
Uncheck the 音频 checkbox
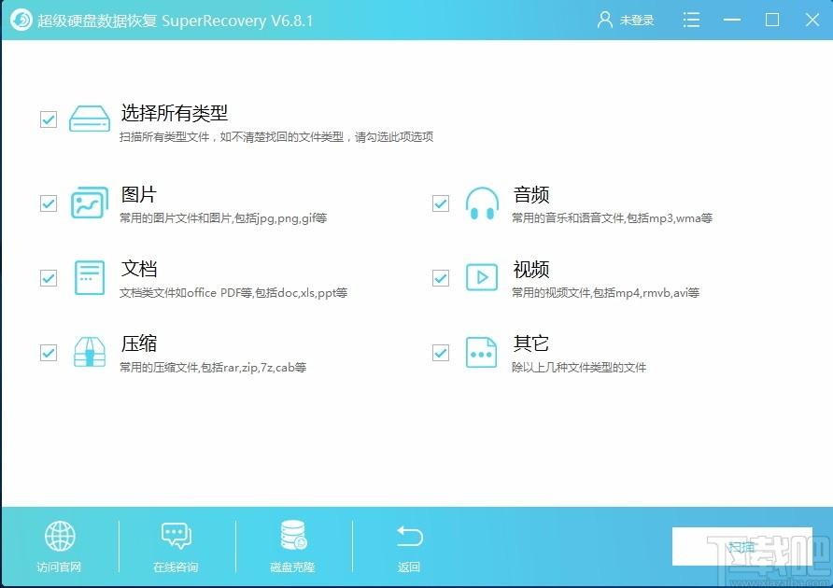(441, 203)
